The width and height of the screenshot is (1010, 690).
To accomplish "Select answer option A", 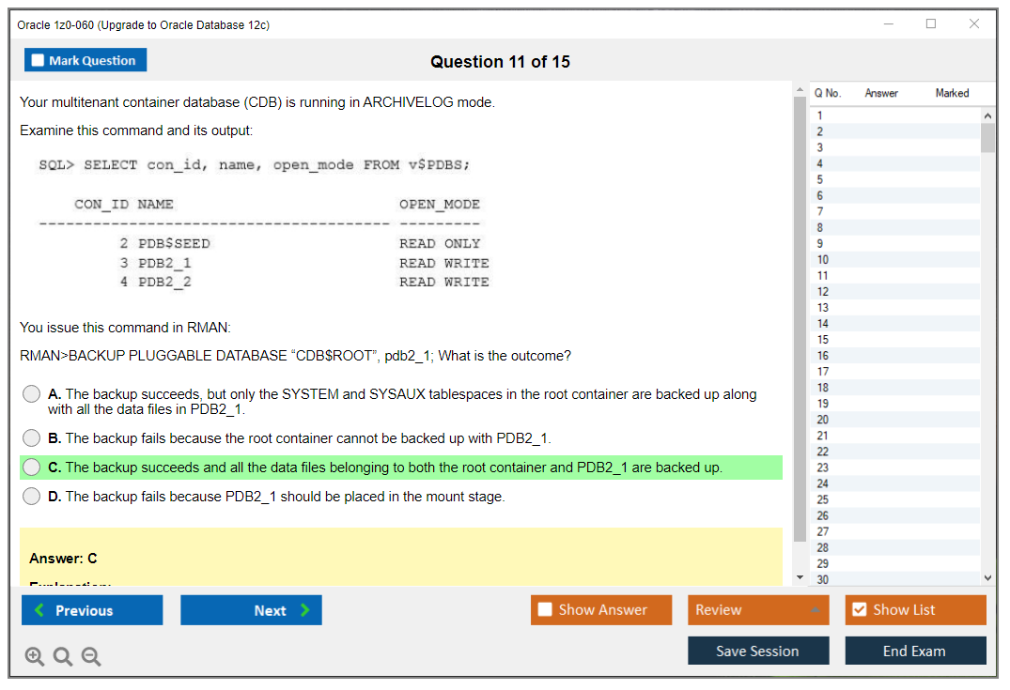I will coord(29,393).
